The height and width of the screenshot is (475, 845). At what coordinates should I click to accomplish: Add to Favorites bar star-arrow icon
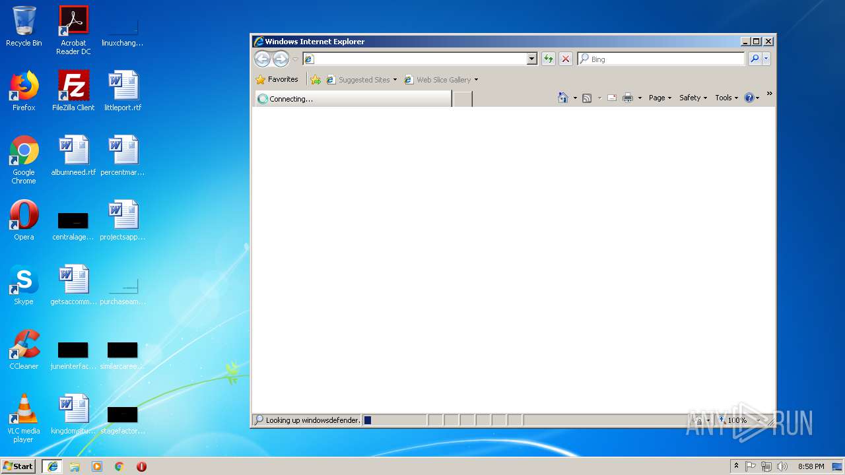316,80
